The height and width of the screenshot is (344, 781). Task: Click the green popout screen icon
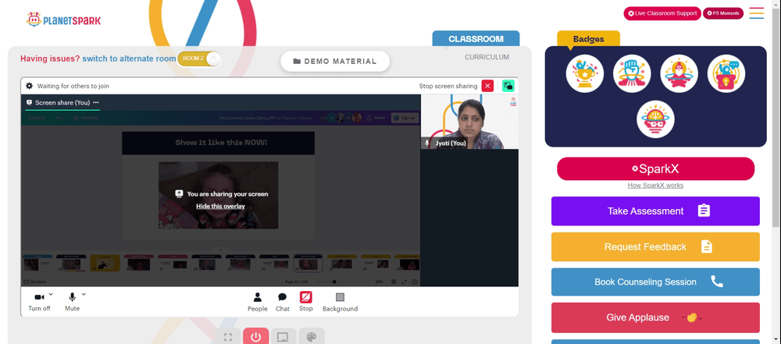tap(508, 86)
